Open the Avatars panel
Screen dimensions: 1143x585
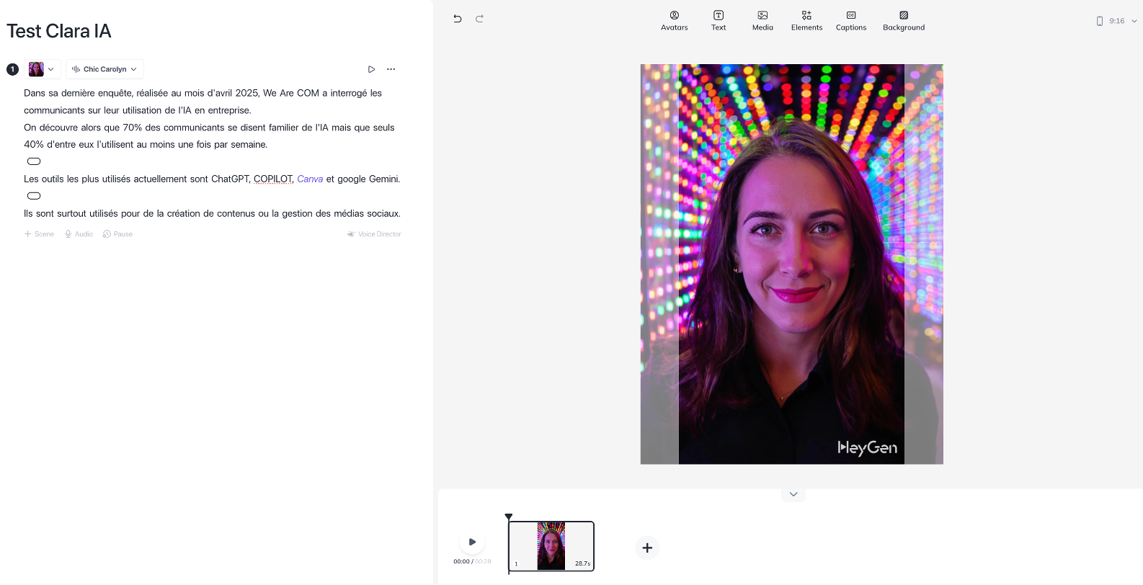pos(674,21)
